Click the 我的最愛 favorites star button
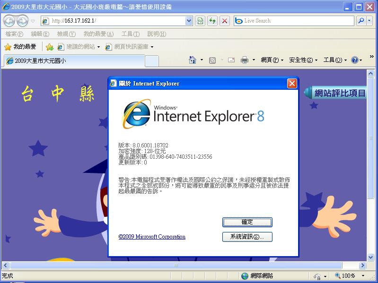378x283 pixels. [20, 47]
